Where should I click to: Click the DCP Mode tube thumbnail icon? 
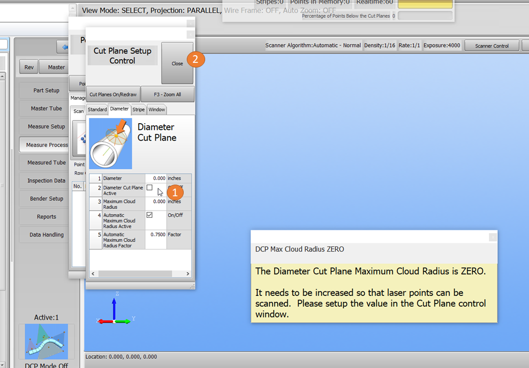pos(47,341)
